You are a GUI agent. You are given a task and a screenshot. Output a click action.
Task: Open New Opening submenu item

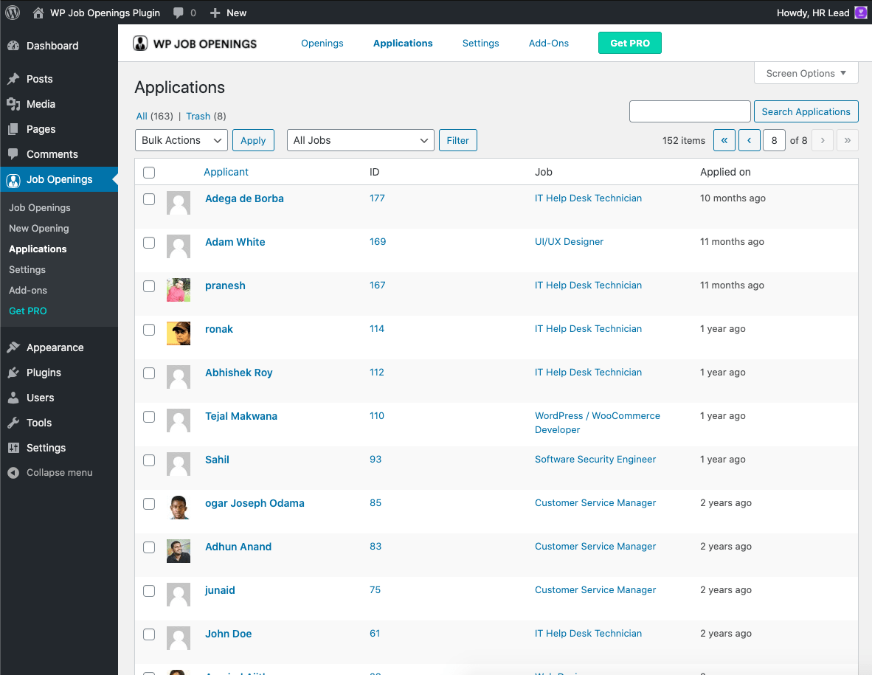pyautogui.click(x=39, y=229)
